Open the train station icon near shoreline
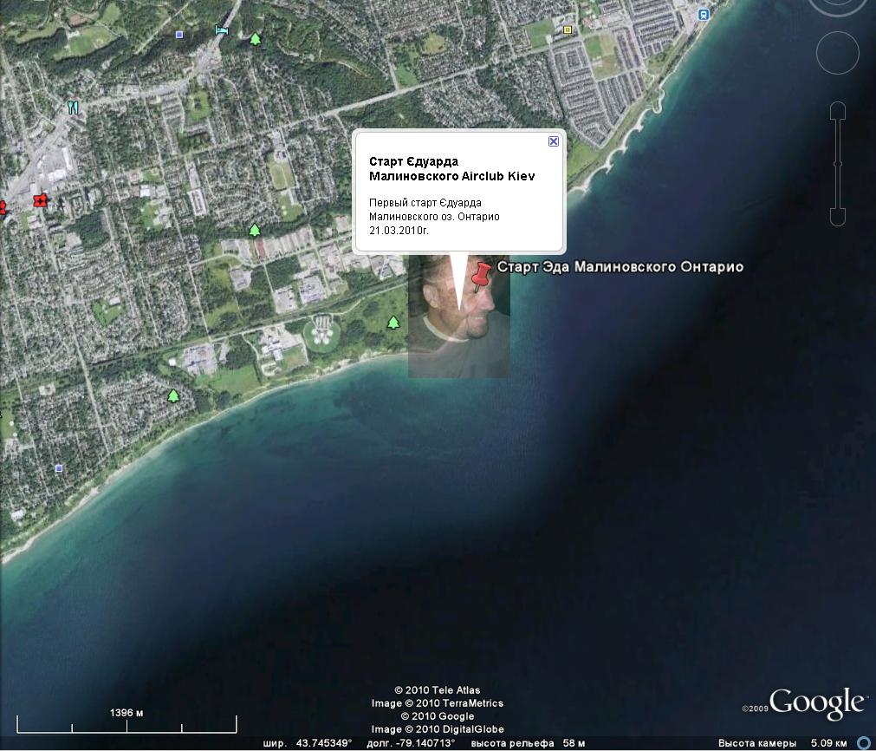The width and height of the screenshot is (876, 751). coord(704,15)
